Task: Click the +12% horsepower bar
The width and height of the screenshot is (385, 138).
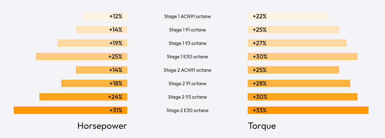Action: (x=105, y=16)
